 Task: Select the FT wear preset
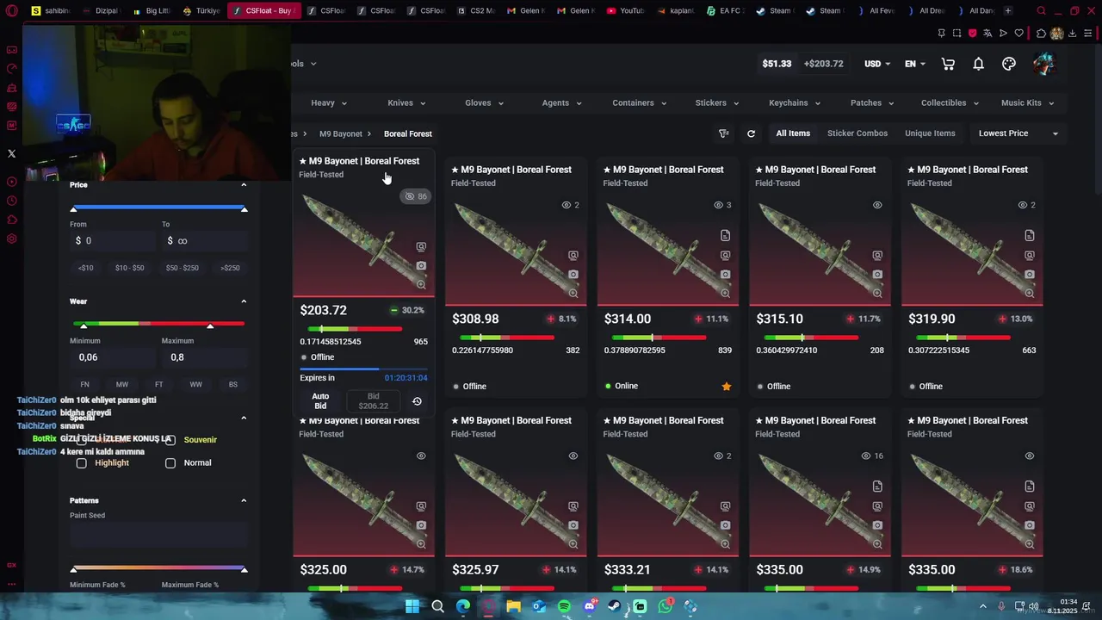(x=158, y=385)
